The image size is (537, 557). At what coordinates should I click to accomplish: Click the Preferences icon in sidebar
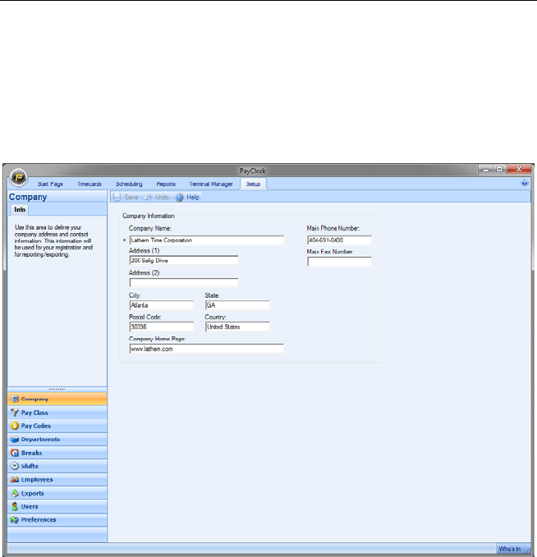point(15,520)
